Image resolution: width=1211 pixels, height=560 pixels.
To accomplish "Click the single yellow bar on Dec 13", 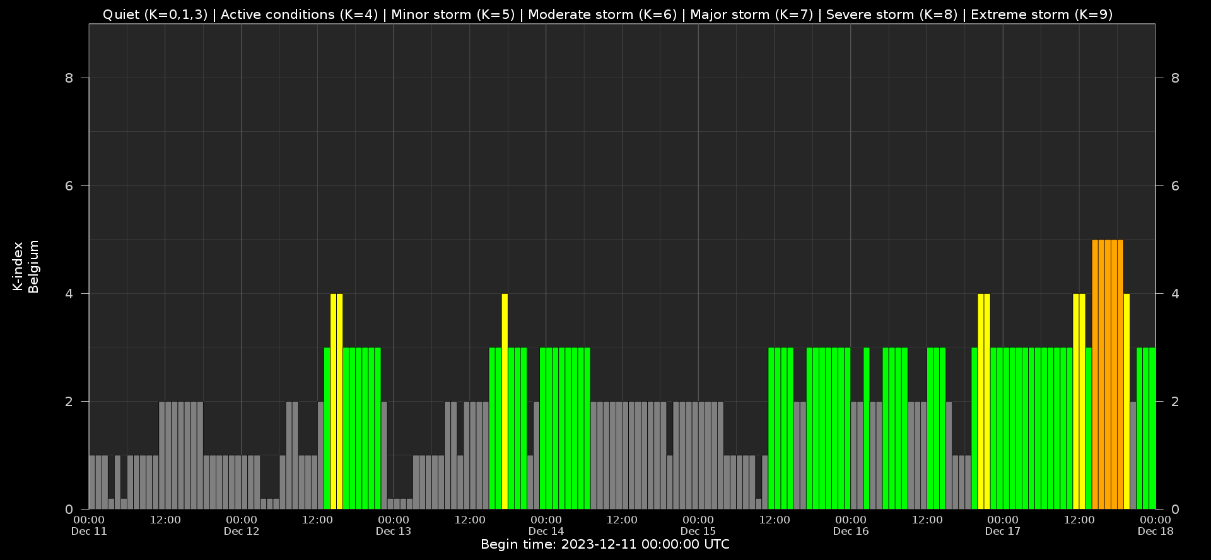I will tap(505, 400).
